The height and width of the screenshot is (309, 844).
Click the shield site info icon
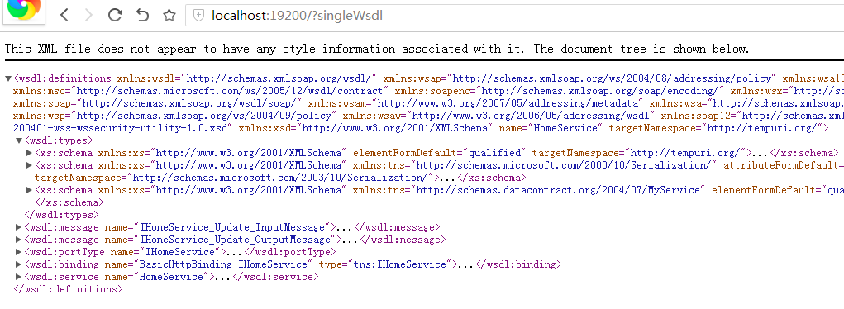[198, 16]
